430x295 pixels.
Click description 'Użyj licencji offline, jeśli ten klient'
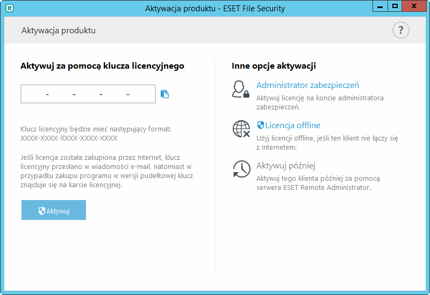(327, 143)
